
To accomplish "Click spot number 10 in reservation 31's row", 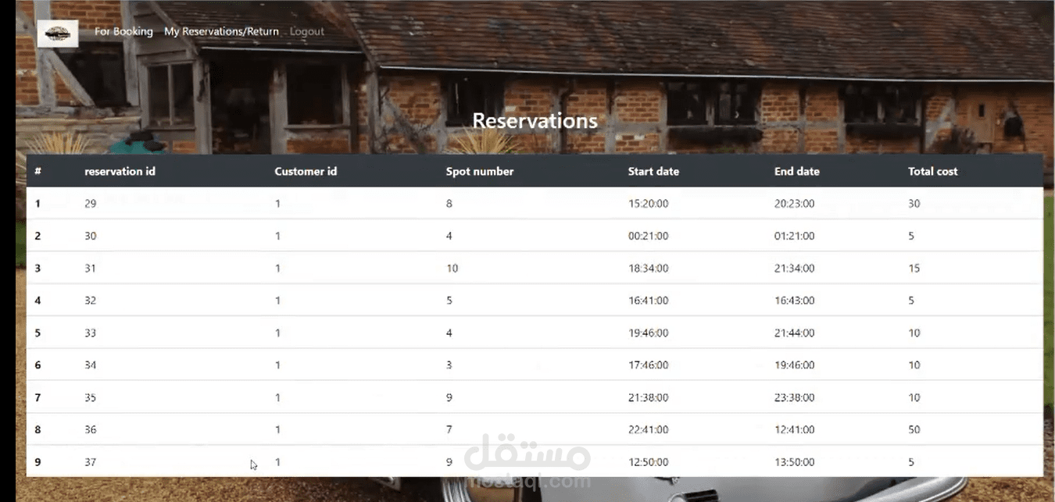I will point(452,269).
